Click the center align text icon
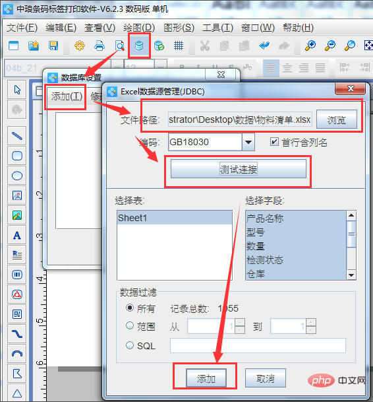Viewport: 373px width, 402px height. [287, 68]
